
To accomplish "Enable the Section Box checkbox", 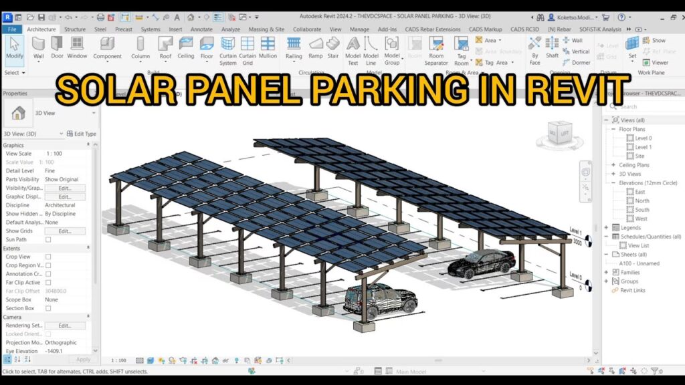I will 47,308.
